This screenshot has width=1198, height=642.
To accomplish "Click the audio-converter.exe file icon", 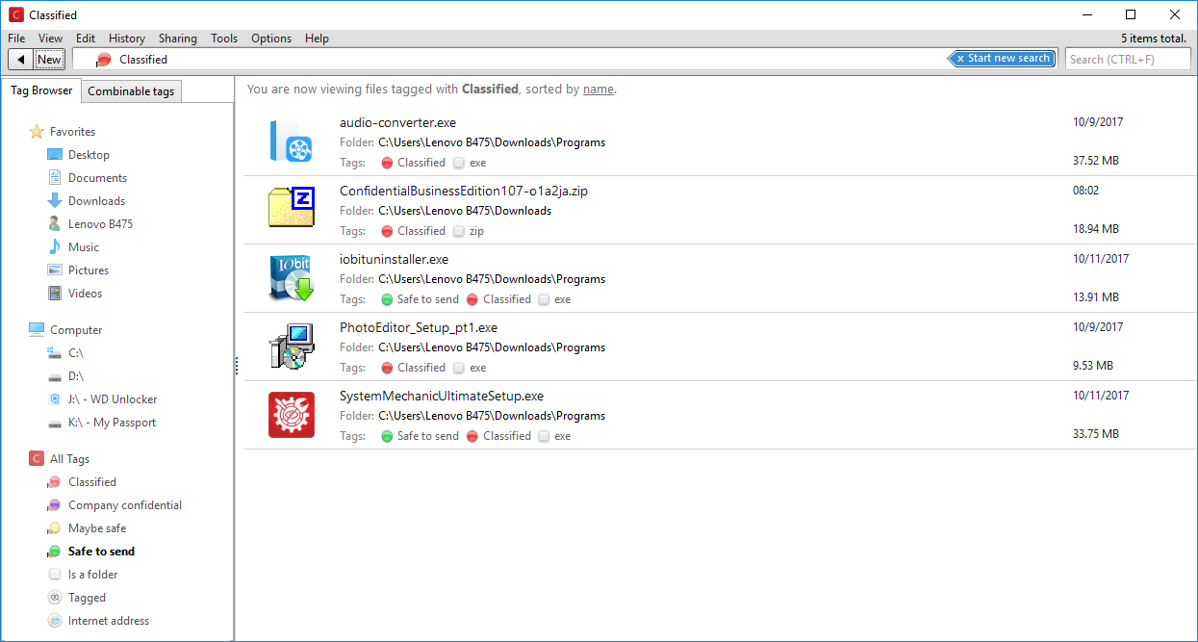I will point(292,141).
